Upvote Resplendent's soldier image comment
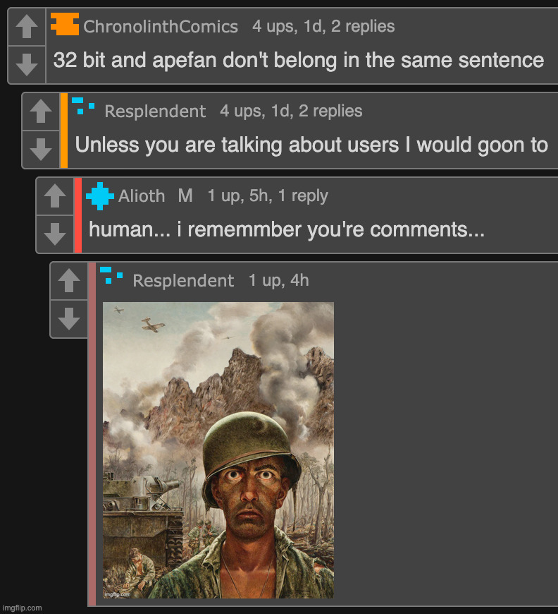 pos(69,281)
